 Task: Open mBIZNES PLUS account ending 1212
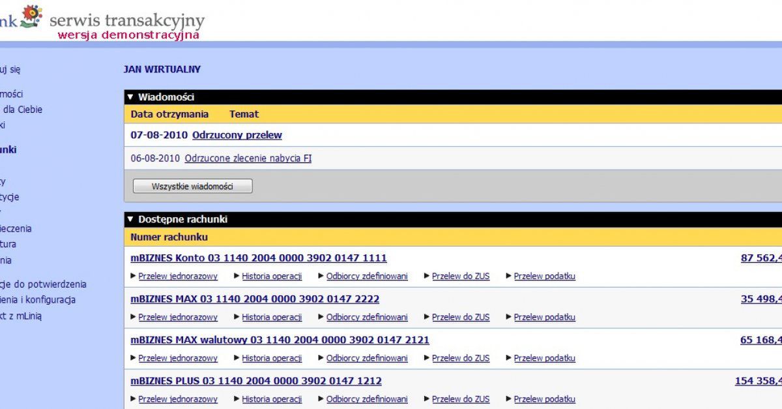pyautogui.click(x=256, y=381)
